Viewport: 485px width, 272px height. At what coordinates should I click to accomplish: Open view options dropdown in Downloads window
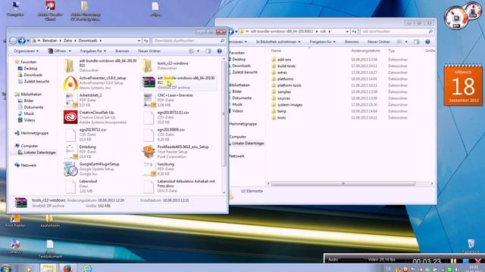[198, 51]
